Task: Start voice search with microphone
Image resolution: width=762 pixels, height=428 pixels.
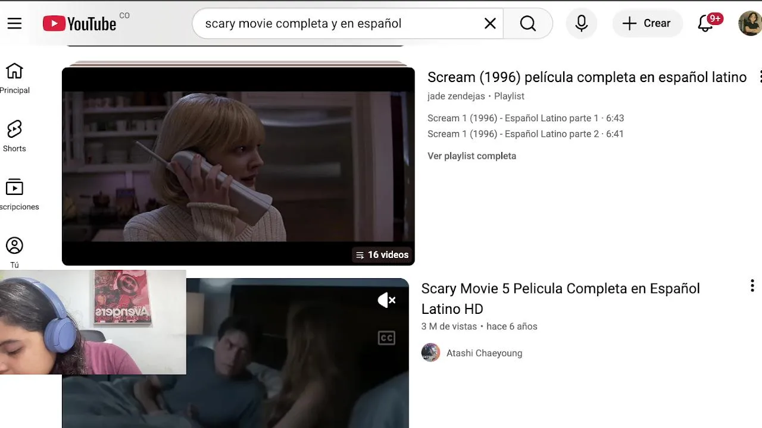Action: pos(582,23)
